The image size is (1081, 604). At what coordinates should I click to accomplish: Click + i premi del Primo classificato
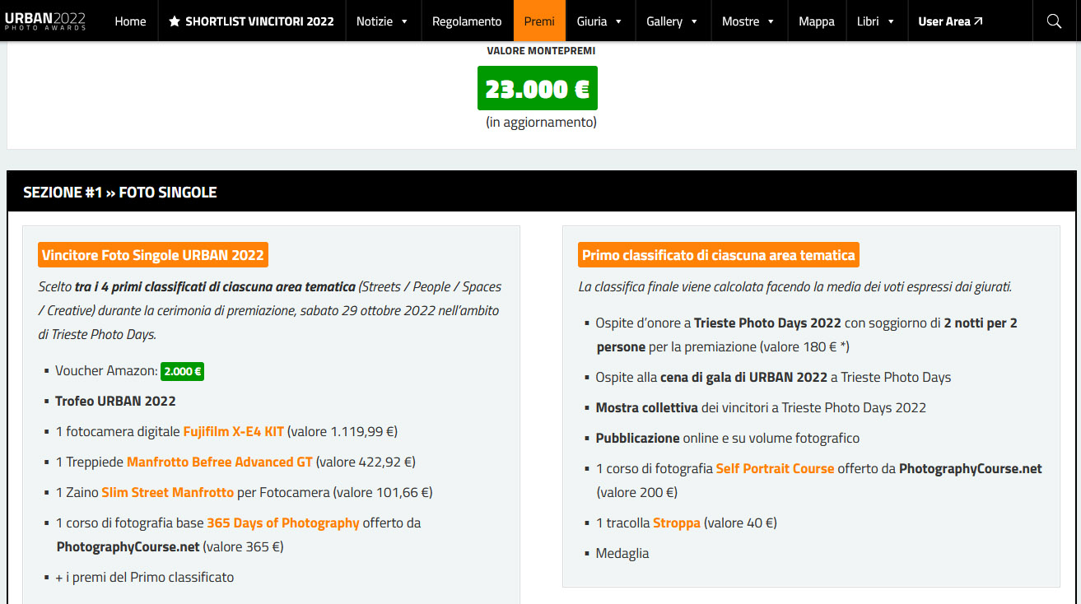[x=145, y=577]
